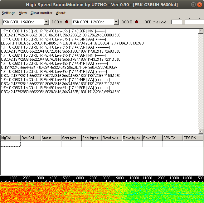Click the packet header line timestamped 17:43:28R
Image resolution: width=204 pixels, height=203 pixels.
(53, 31)
